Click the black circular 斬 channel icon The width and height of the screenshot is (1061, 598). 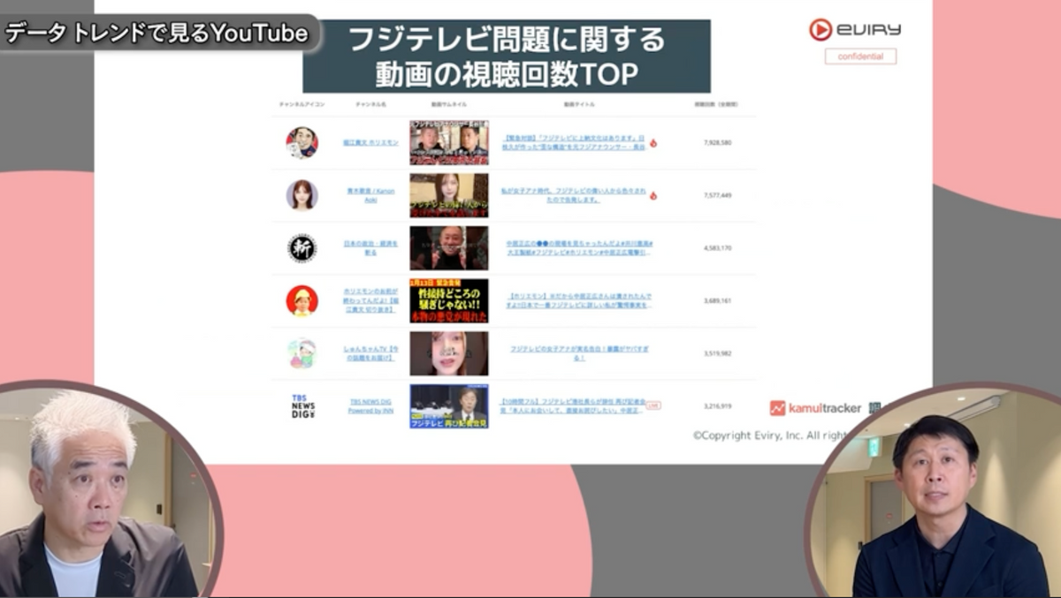coord(302,248)
